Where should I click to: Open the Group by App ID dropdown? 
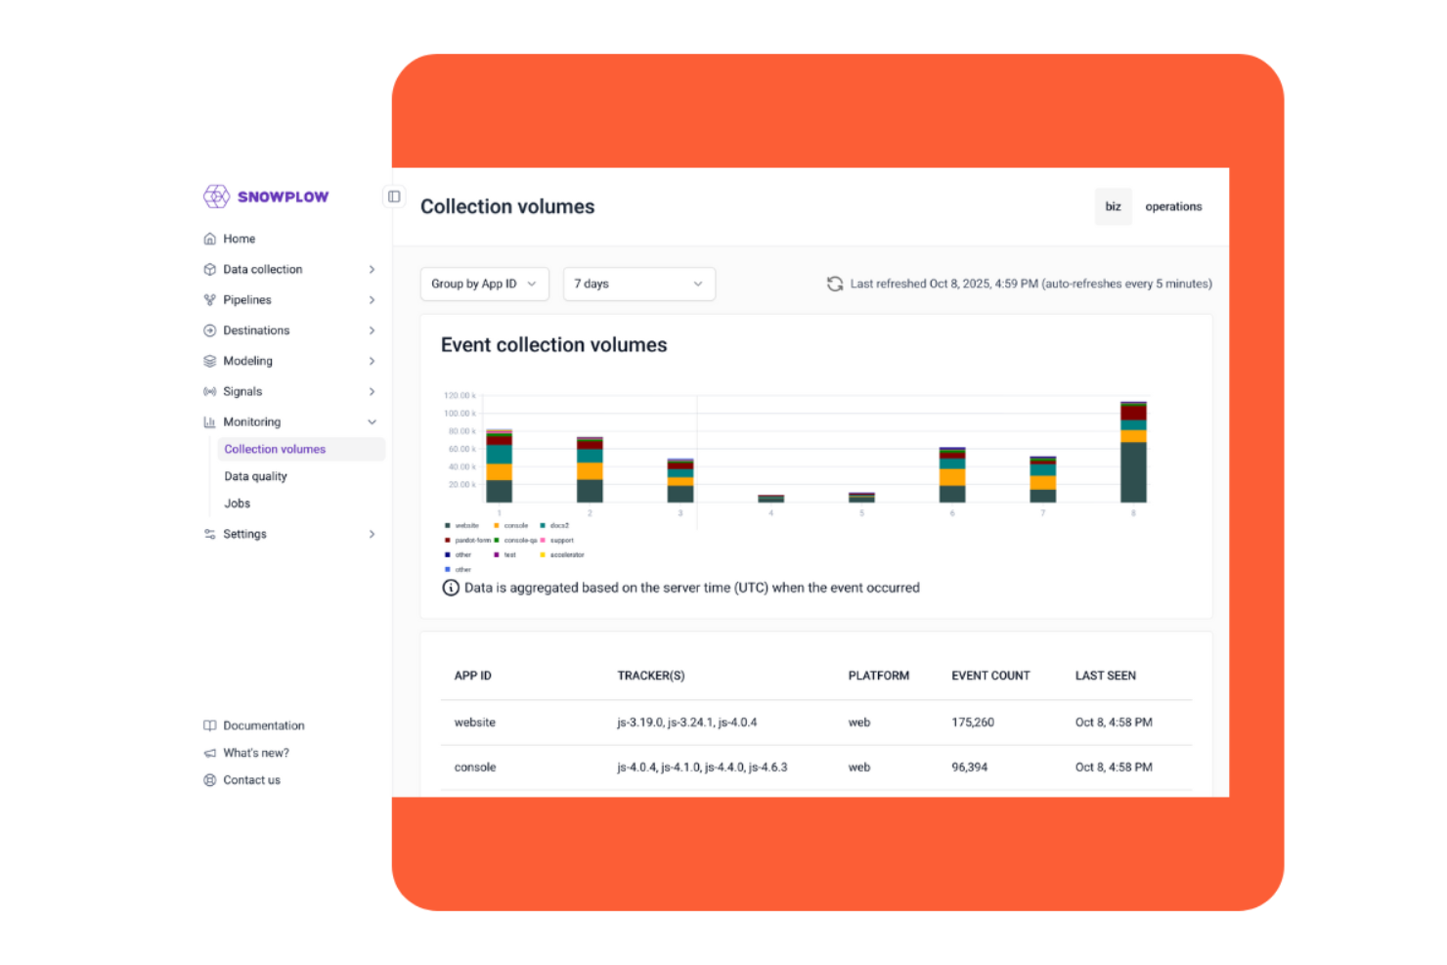pos(484,284)
